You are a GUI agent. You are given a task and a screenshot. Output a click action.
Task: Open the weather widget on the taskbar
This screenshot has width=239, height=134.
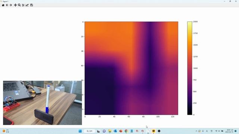(x=6, y=131)
